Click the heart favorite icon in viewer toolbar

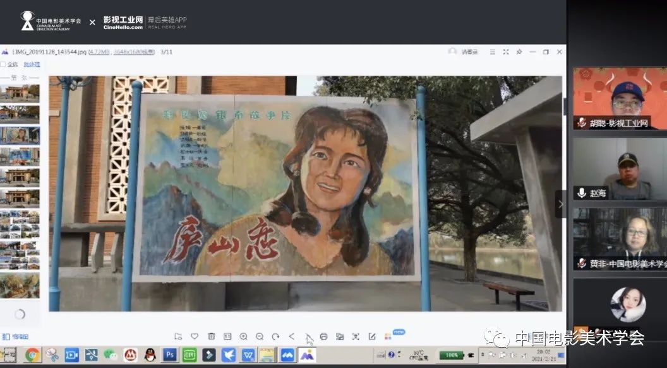coord(195,336)
